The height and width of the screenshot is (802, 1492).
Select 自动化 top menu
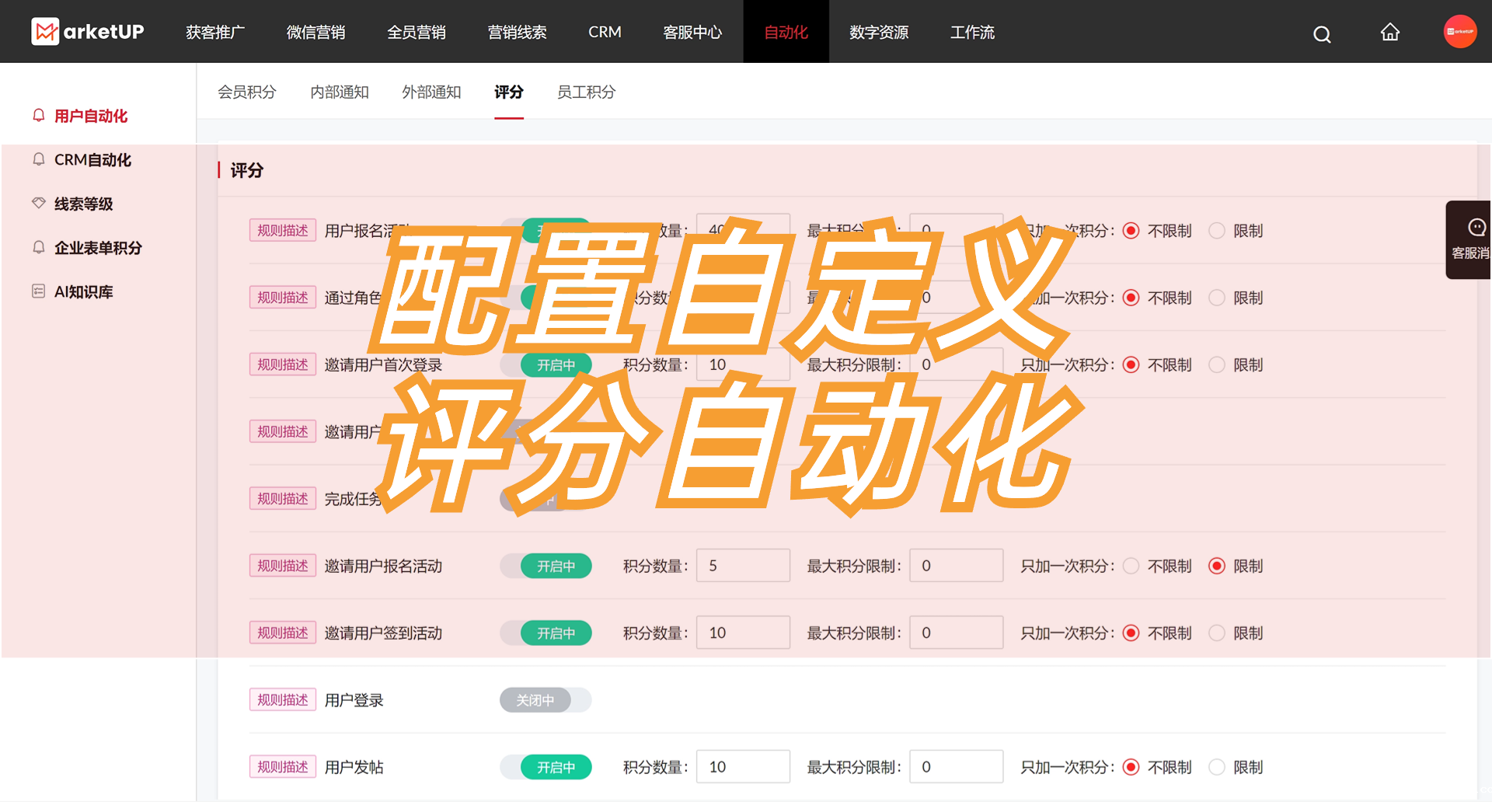(786, 32)
